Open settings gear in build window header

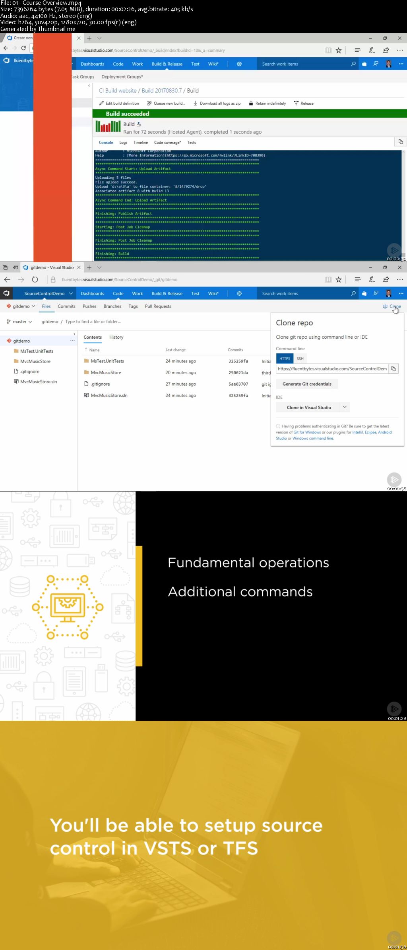tap(239, 64)
